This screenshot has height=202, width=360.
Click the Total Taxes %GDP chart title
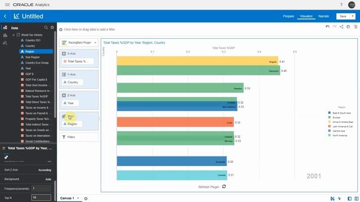(134, 43)
